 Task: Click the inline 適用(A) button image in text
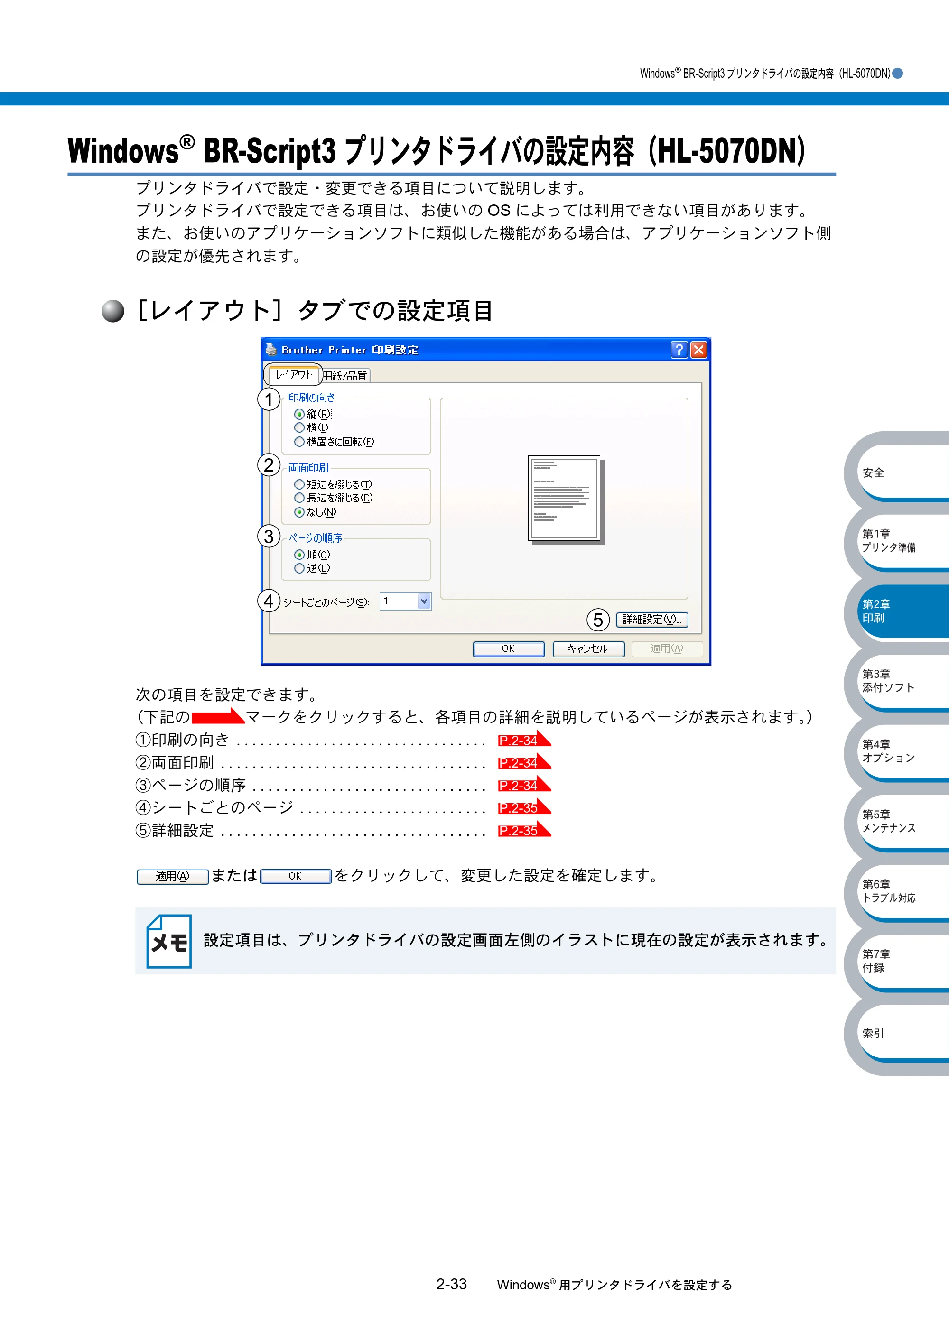[173, 876]
